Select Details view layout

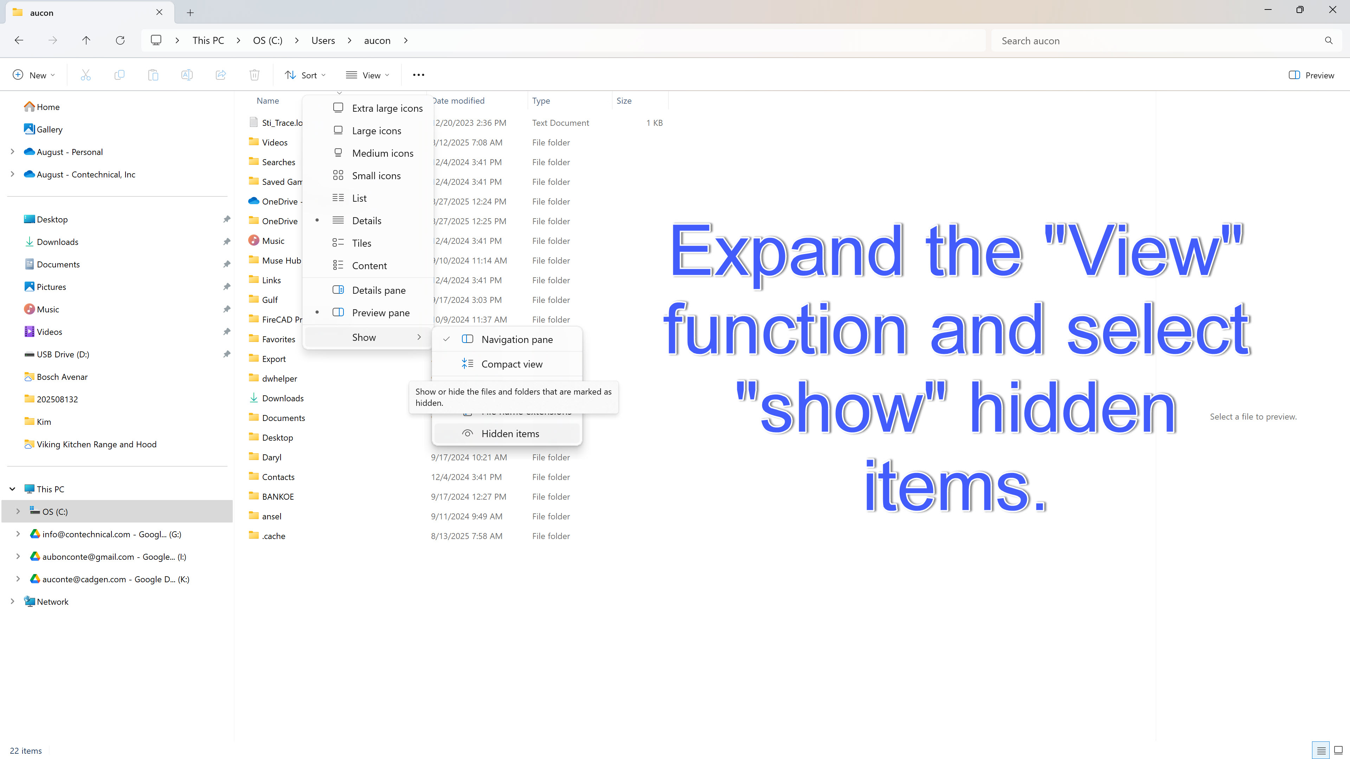click(368, 221)
